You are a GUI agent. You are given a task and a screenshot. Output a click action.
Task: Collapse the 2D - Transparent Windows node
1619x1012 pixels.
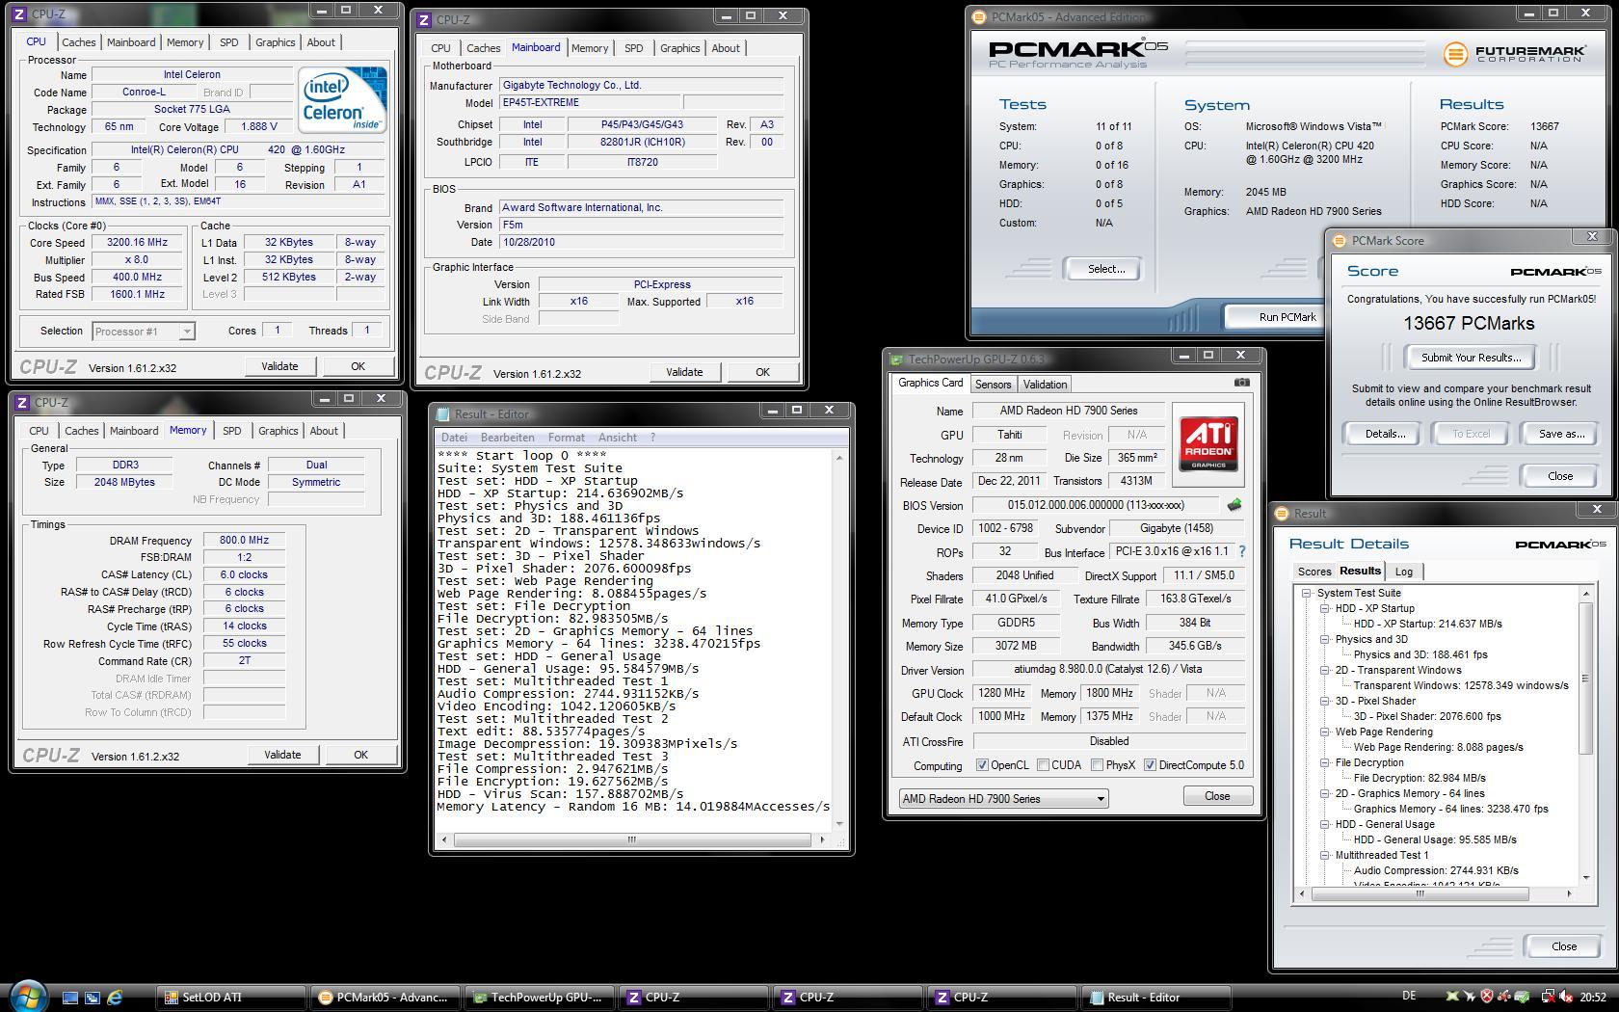(1325, 671)
